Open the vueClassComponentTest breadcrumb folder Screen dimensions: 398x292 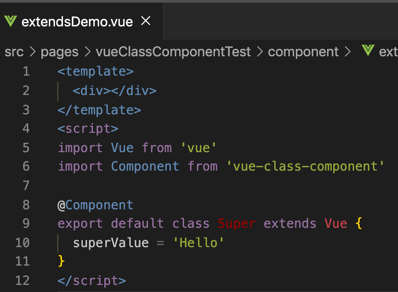[x=173, y=52]
